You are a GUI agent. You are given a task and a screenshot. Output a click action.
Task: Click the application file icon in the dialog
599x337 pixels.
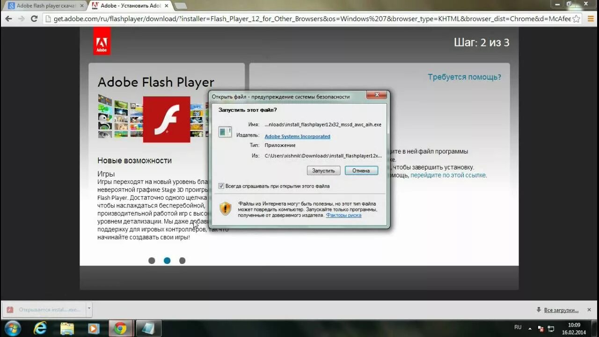click(225, 132)
